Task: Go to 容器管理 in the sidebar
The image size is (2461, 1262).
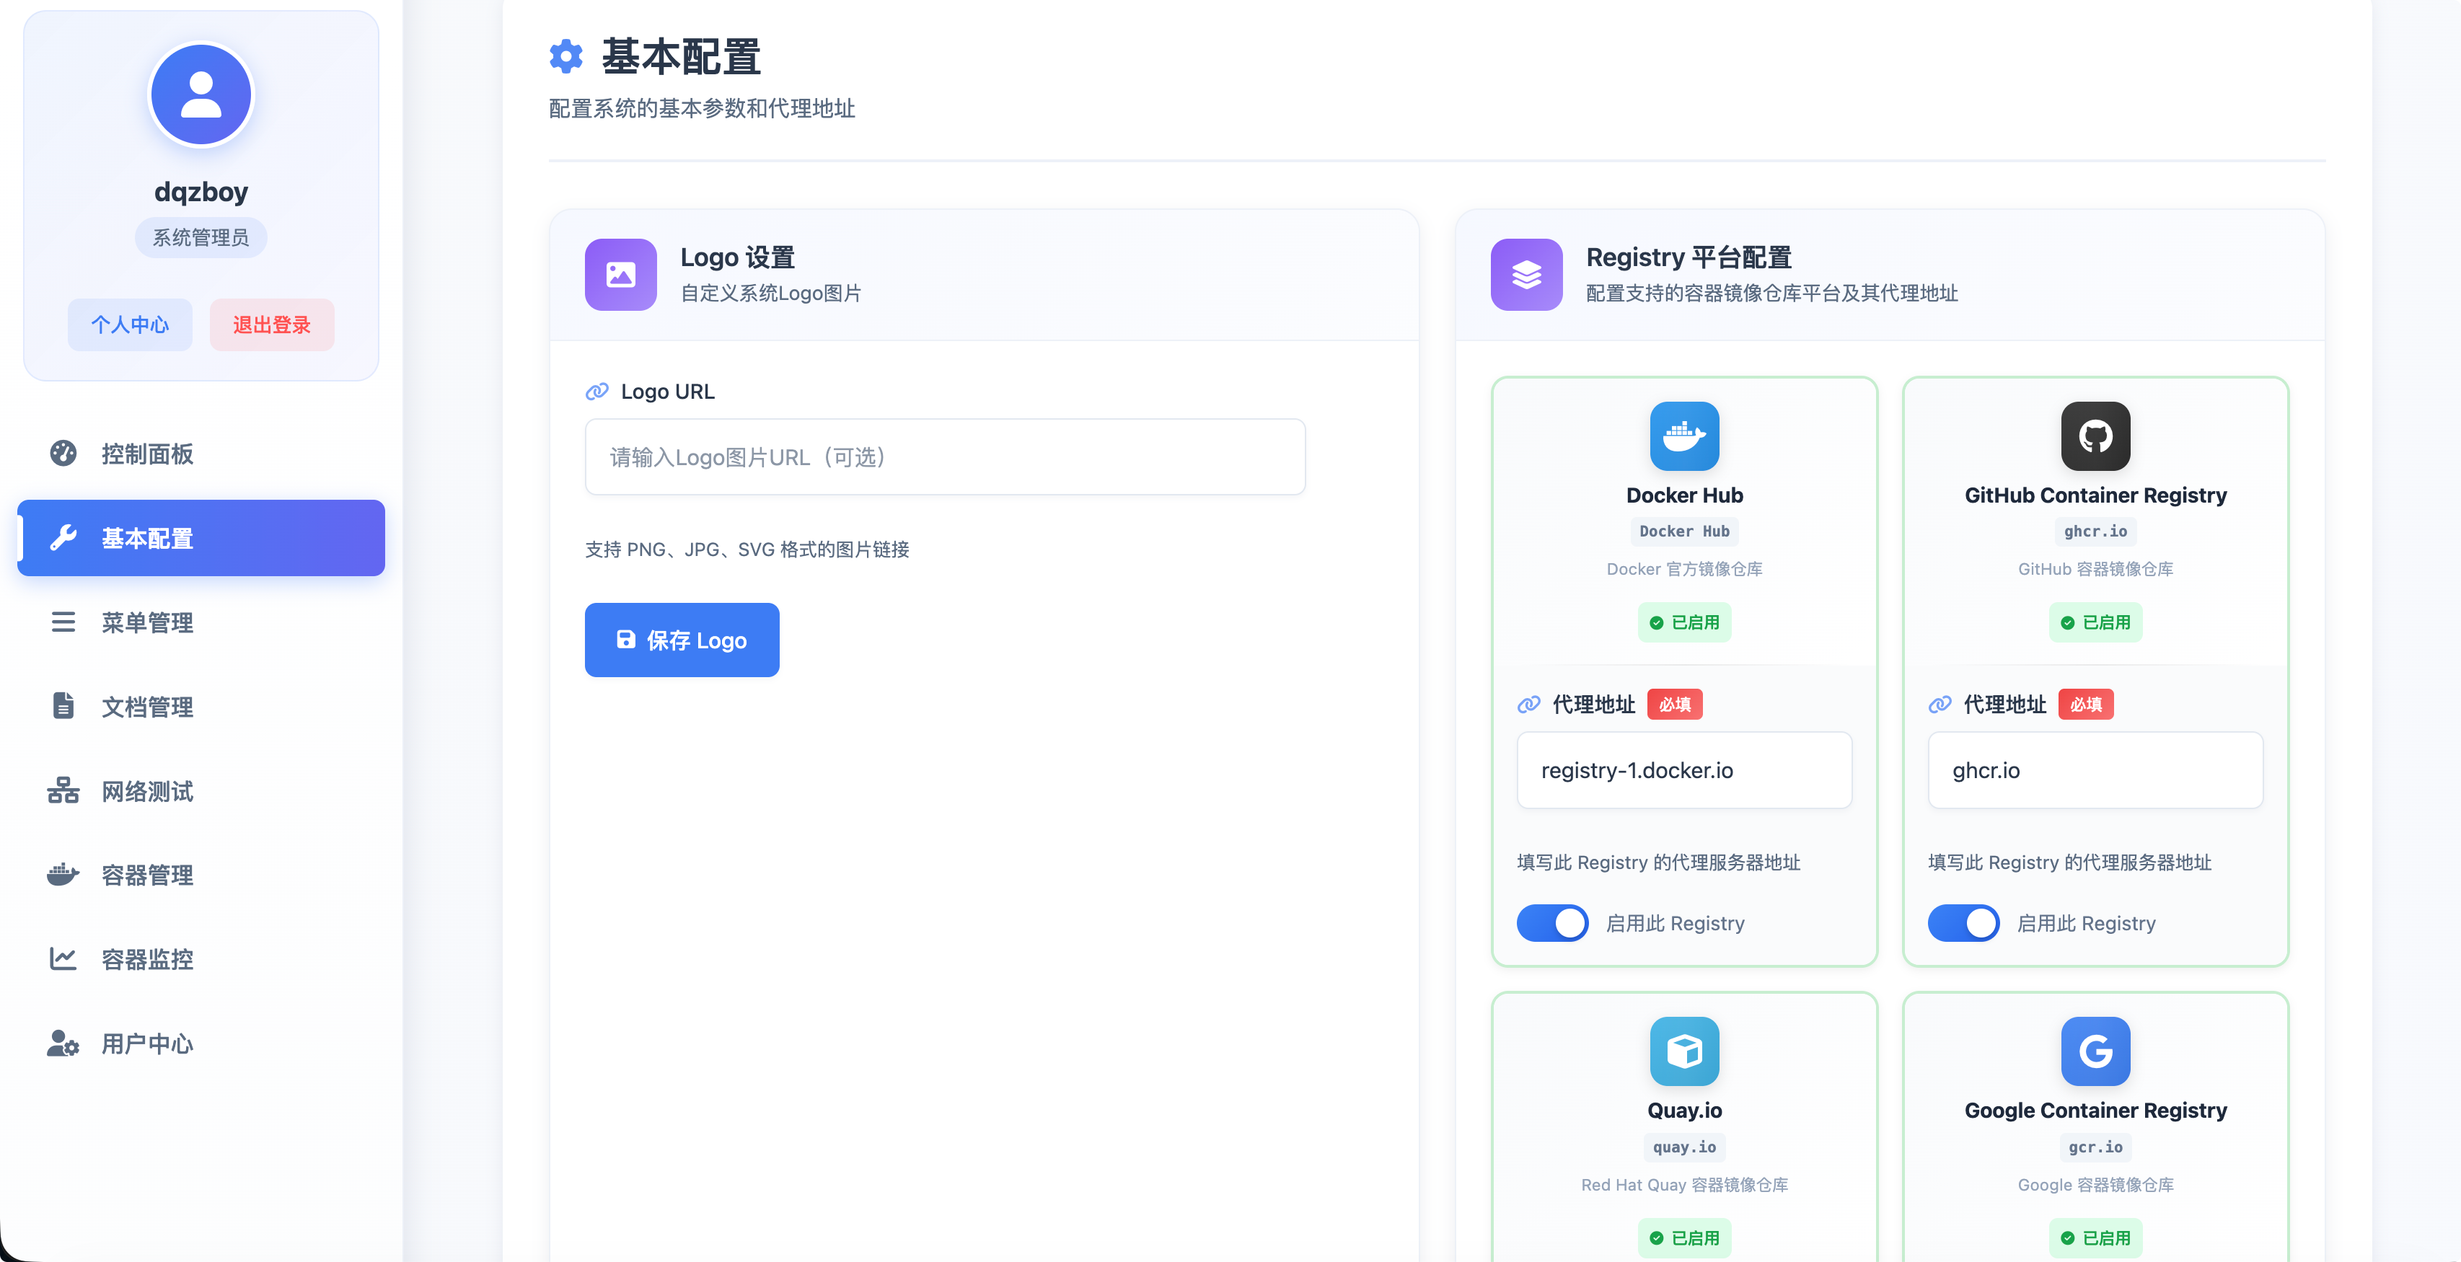Action: pyautogui.click(x=147, y=875)
